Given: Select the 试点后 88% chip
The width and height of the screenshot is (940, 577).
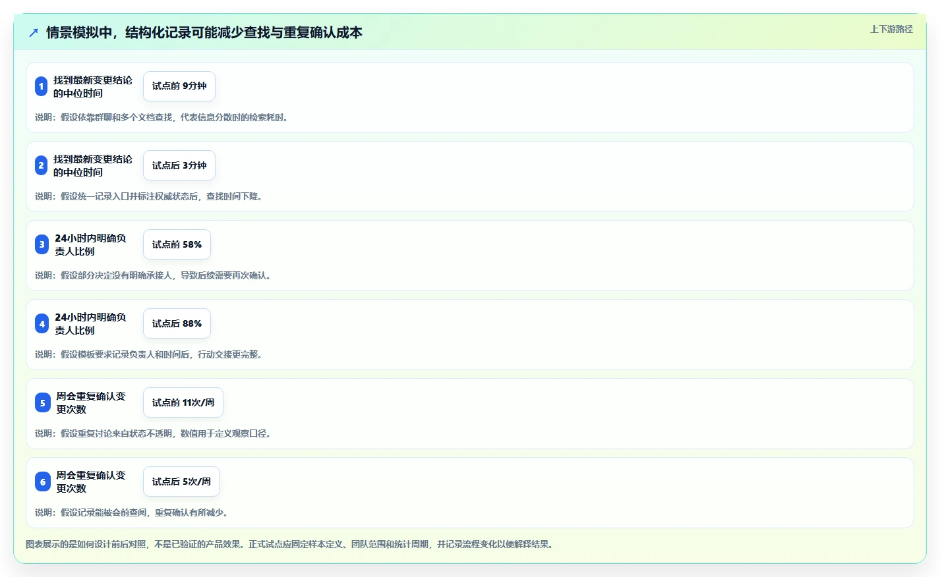Looking at the screenshot, I should tap(177, 323).
